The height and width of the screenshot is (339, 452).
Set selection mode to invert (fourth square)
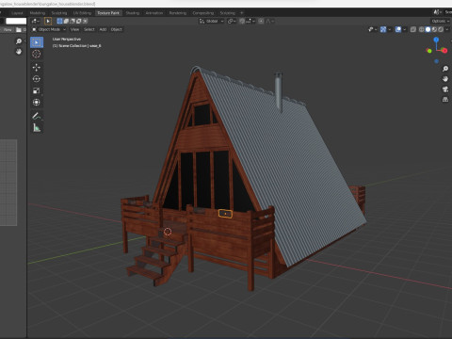(79, 21)
